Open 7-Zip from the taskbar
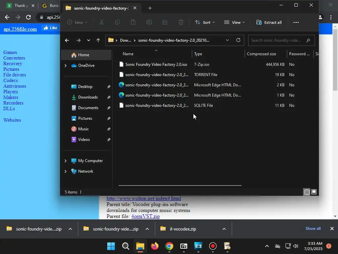Screen dimensions: 338x254 click(184, 246)
